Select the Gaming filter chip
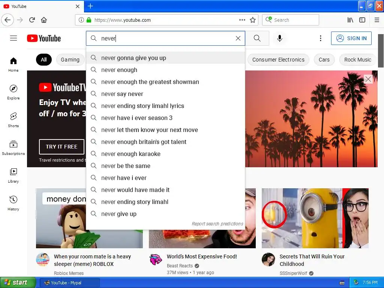 tap(70, 60)
